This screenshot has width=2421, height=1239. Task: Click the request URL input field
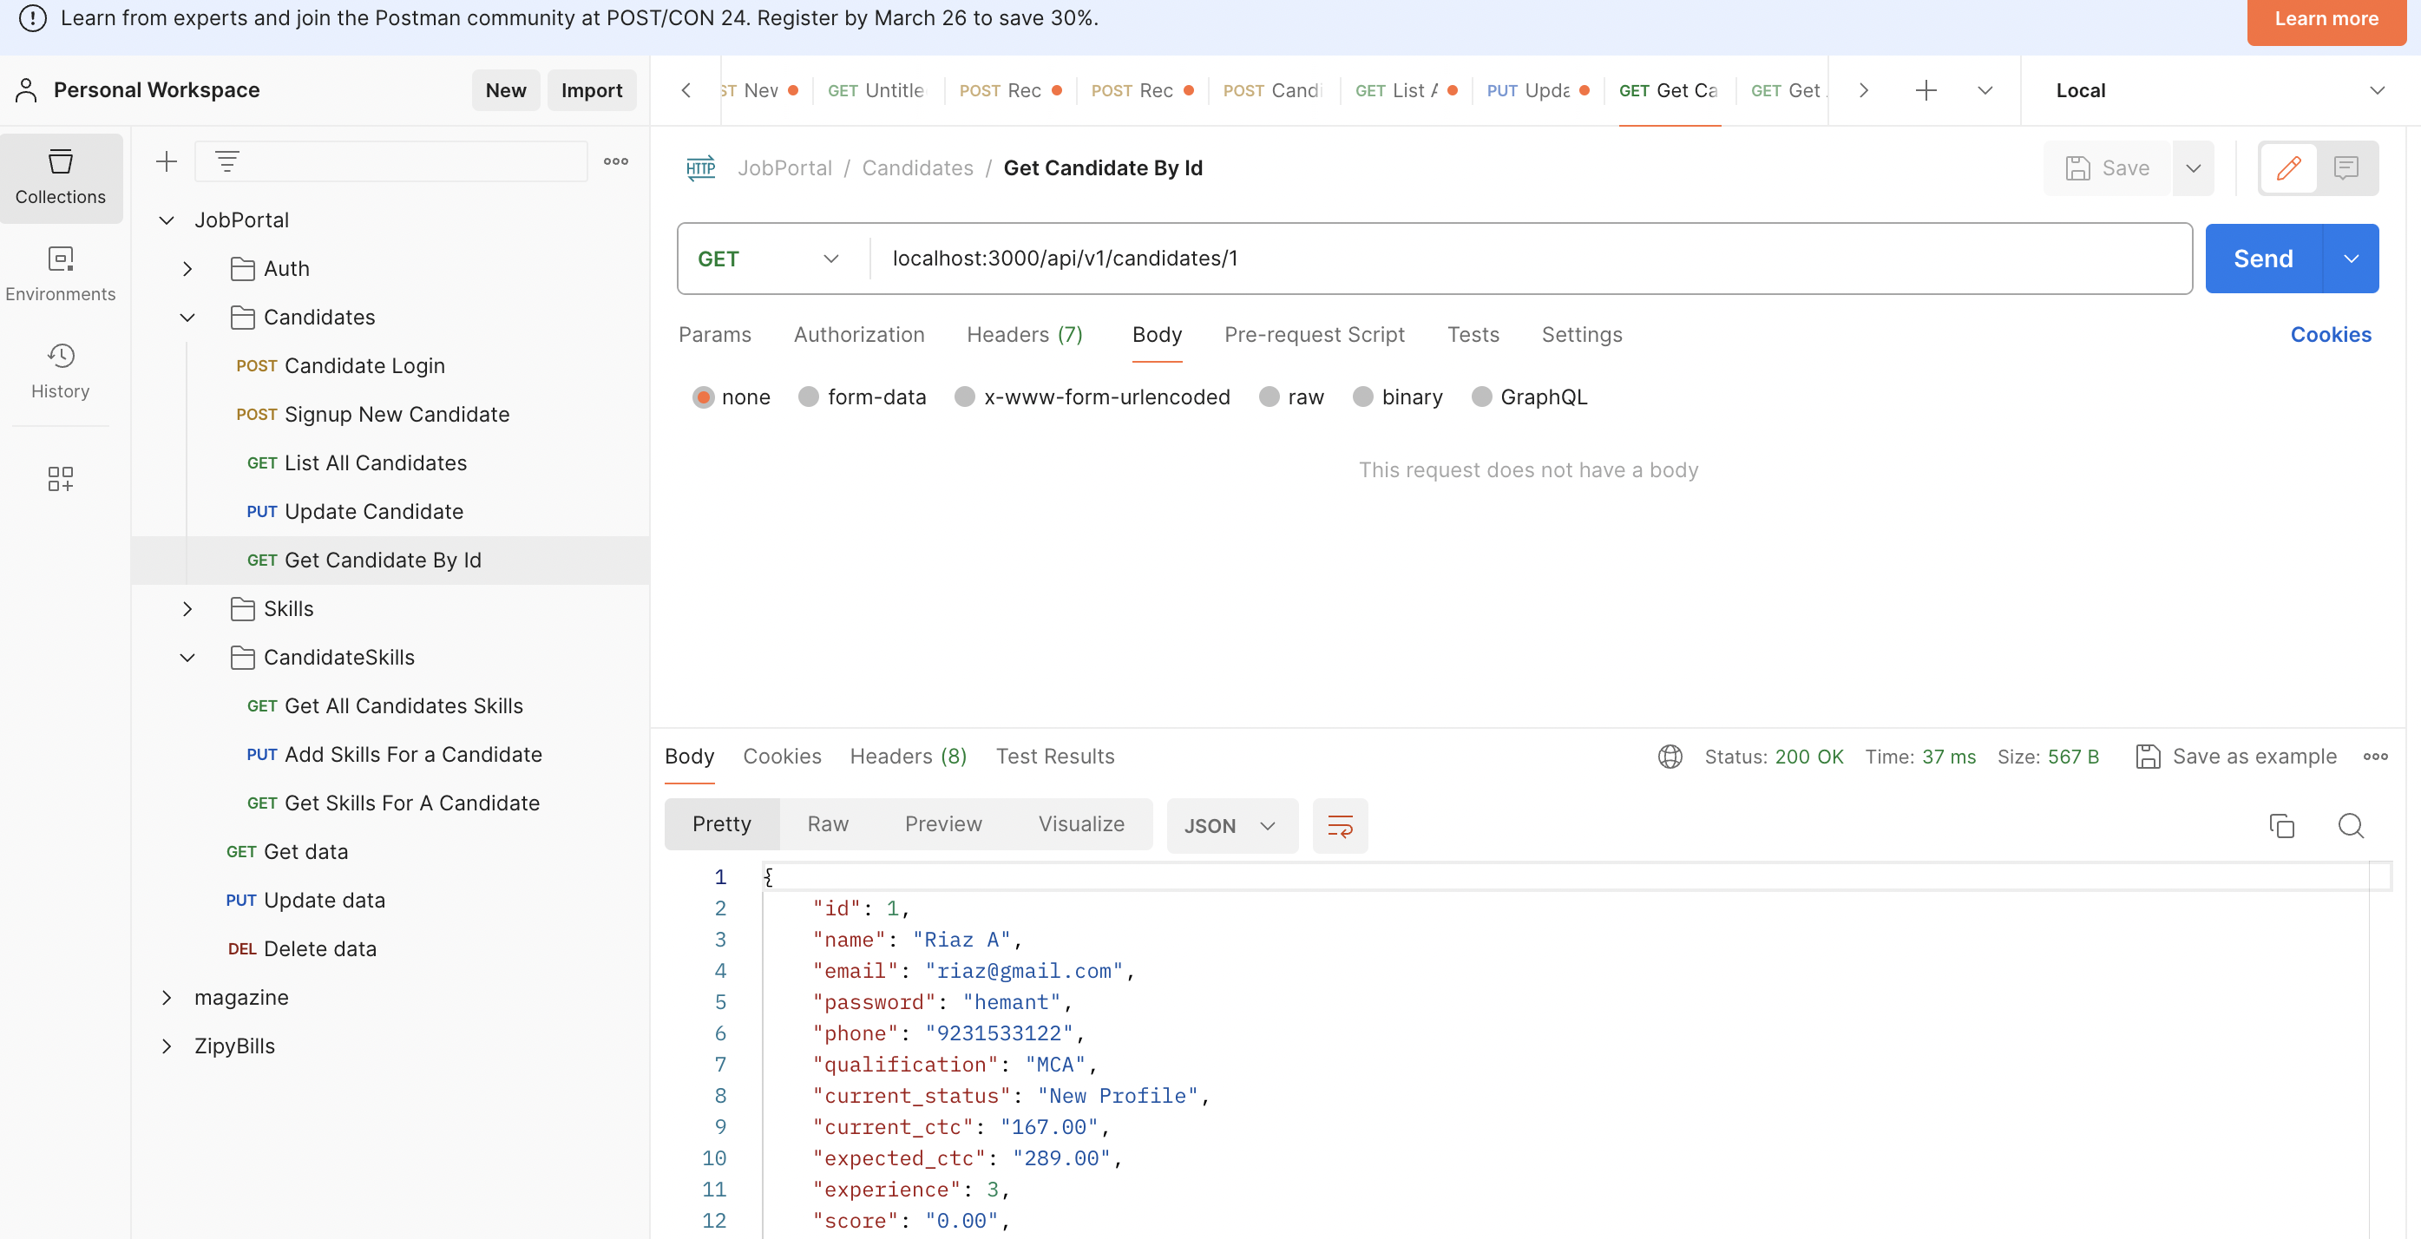coord(1504,259)
